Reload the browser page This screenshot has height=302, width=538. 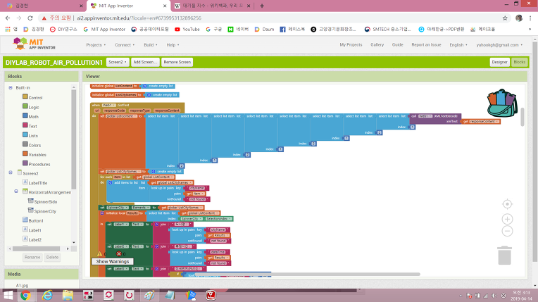pyautogui.click(x=30, y=18)
